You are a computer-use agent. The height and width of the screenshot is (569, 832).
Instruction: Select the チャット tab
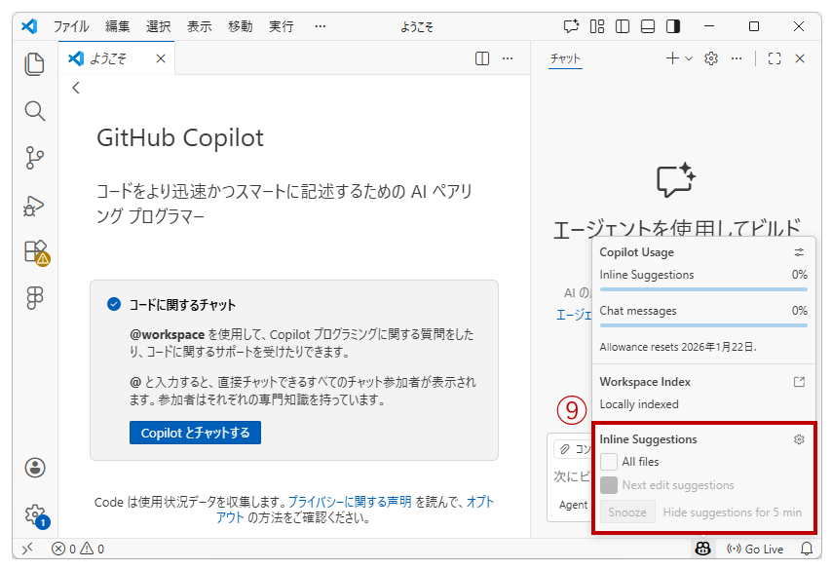[x=565, y=58]
